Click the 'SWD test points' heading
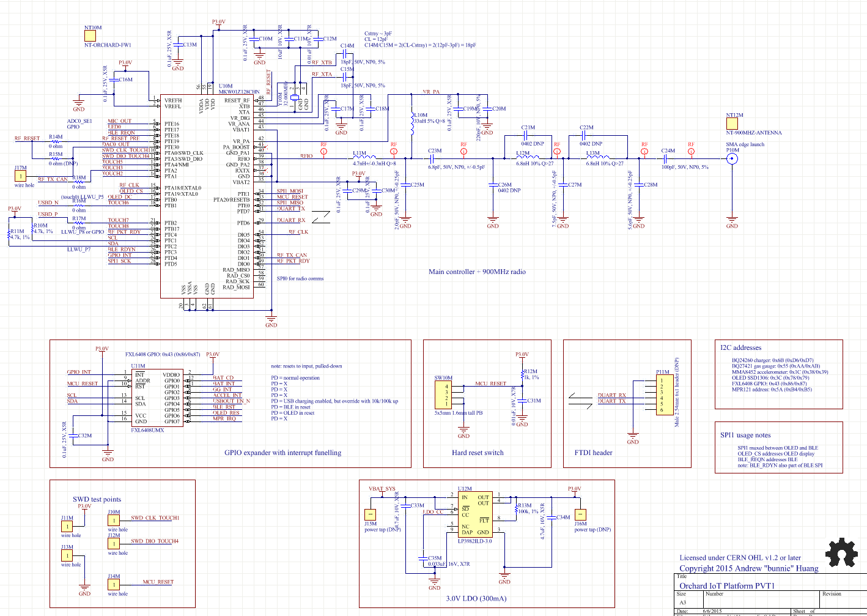The width and height of the screenshot is (867, 616). click(x=97, y=499)
